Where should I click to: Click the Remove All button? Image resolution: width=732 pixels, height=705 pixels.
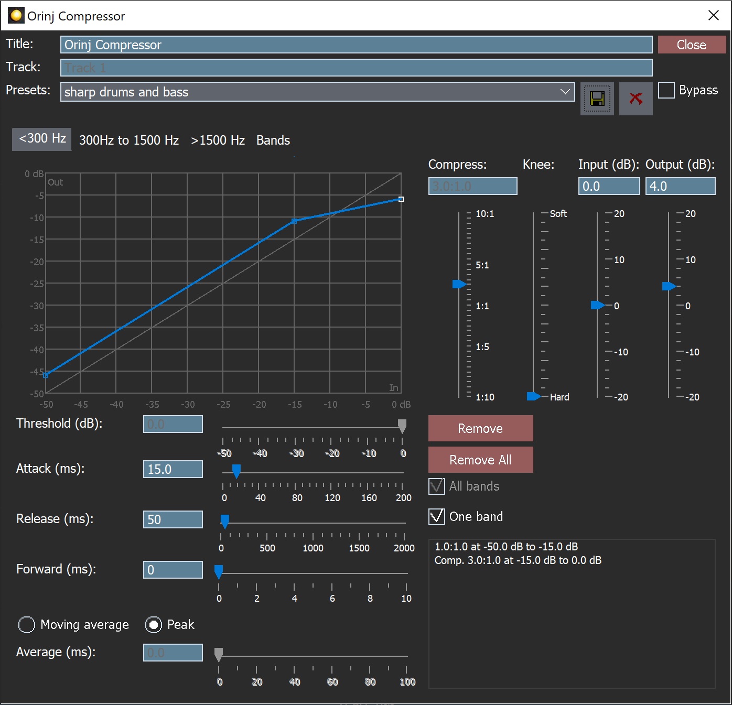[x=480, y=460]
